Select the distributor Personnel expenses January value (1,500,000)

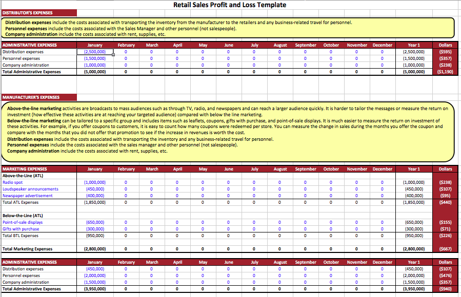coord(95,58)
